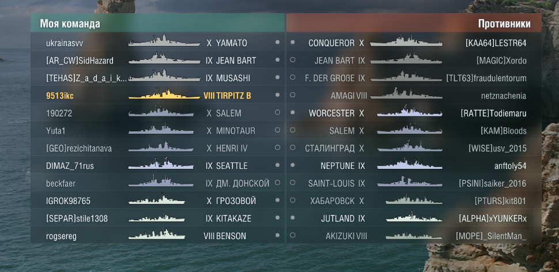Click the Minotaur cruiser silhouette icon
This screenshot has height=272, width=559.
tap(156, 131)
